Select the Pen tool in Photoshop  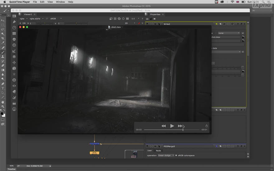(3, 84)
